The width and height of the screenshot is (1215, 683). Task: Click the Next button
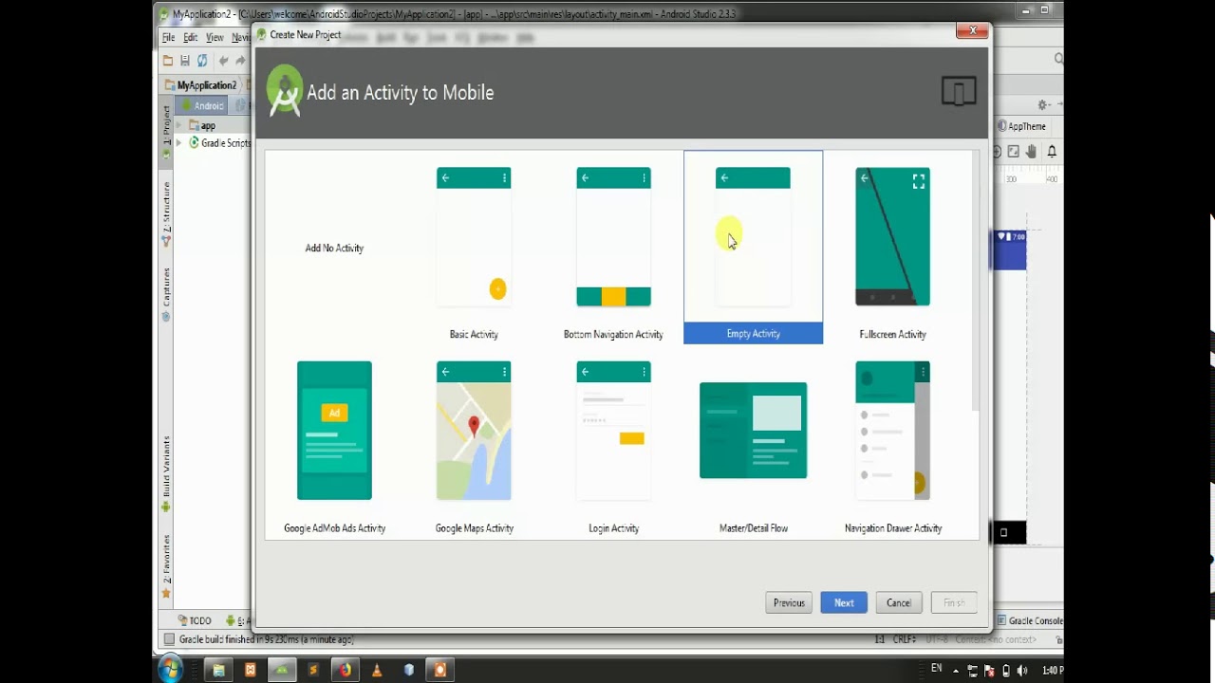point(844,602)
